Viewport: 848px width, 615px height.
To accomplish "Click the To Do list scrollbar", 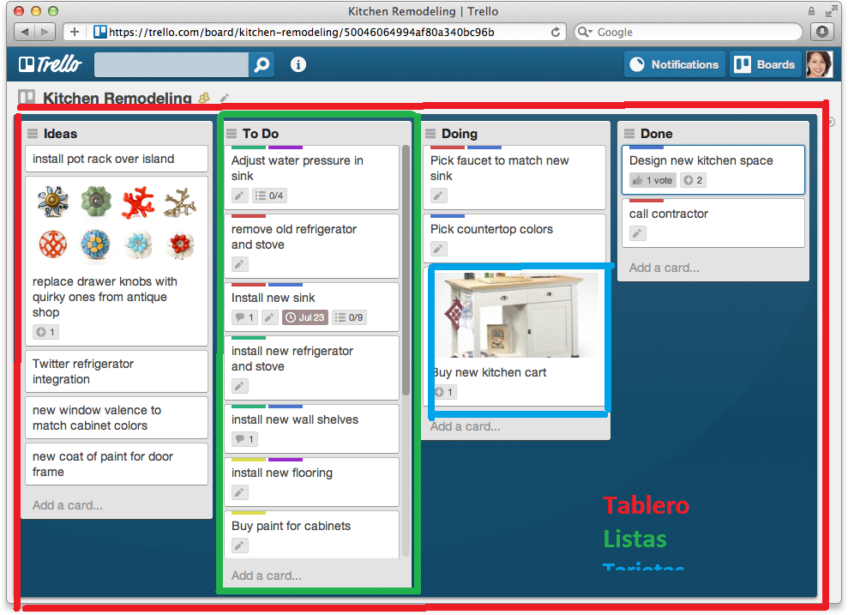I will (406, 270).
